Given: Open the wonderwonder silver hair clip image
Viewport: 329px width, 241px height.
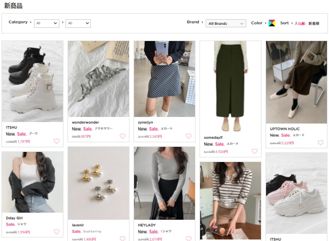Looking at the screenshot, I should tap(98, 79).
